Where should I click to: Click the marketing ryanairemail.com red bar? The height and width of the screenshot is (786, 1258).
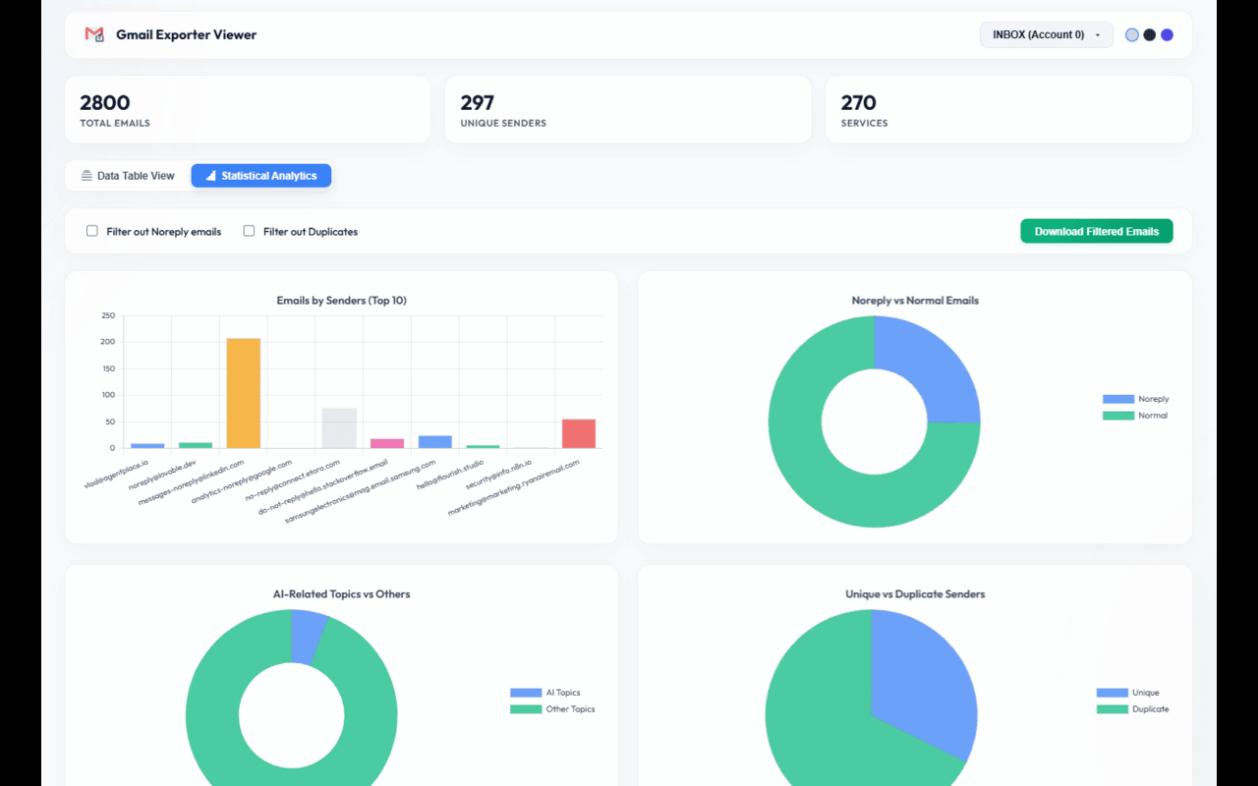click(579, 433)
